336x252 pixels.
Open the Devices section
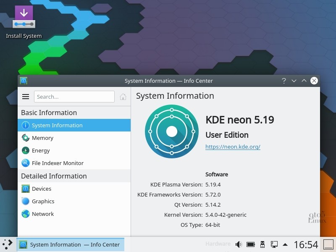click(x=74, y=189)
